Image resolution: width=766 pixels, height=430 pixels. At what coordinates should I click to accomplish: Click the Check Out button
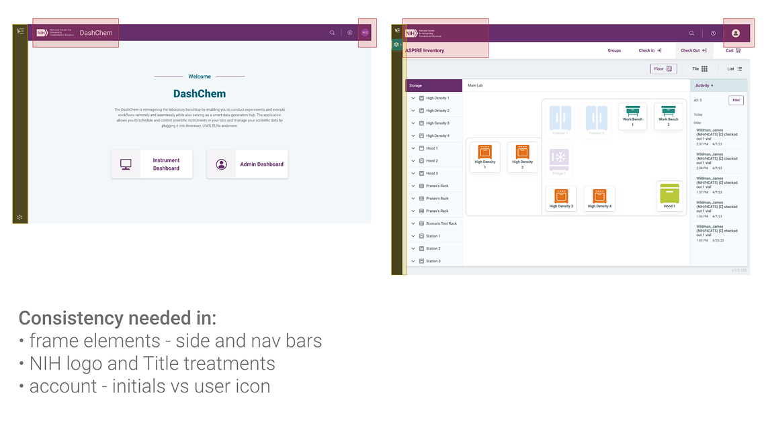693,50
